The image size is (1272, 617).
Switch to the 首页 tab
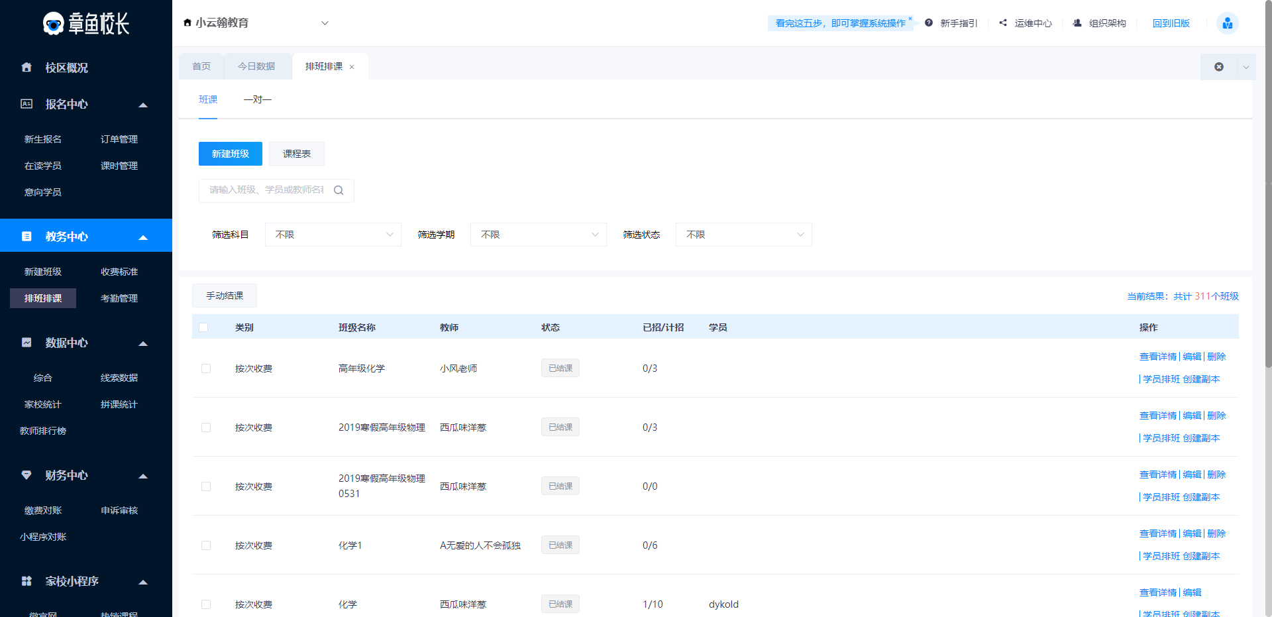pos(201,66)
